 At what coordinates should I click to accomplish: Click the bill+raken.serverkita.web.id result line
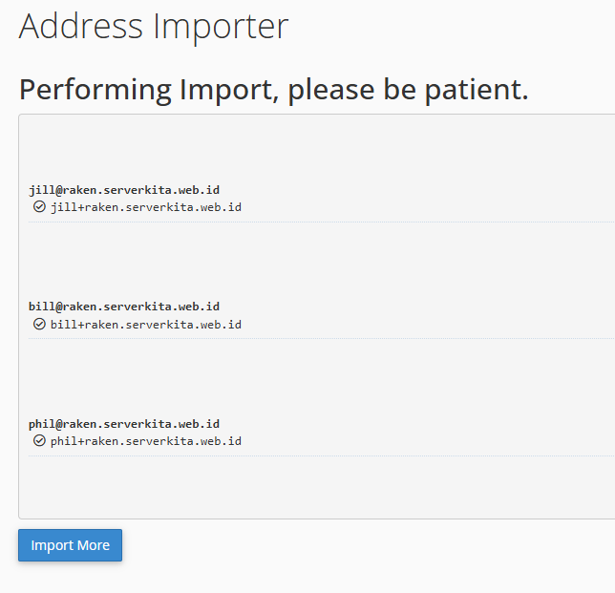tap(146, 325)
